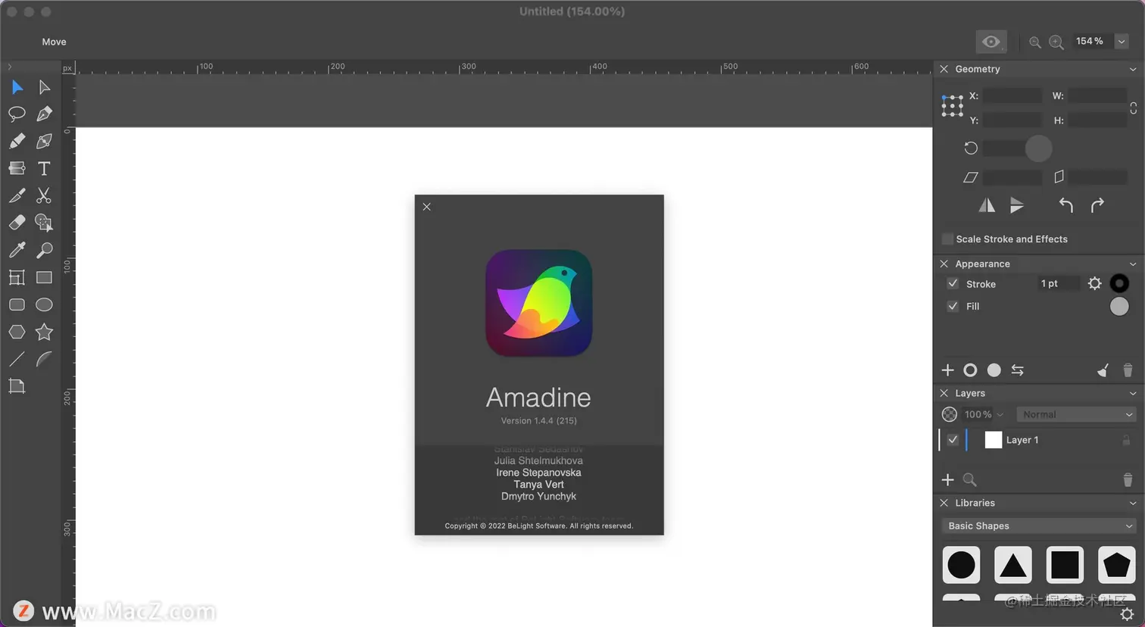Close the Geometry panel
The height and width of the screenshot is (627, 1145).
pyautogui.click(x=944, y=69)
